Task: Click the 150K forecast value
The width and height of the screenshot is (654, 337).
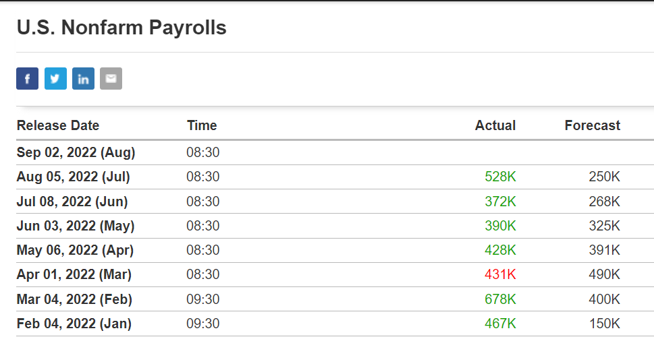Action: (x=605, y=324)
